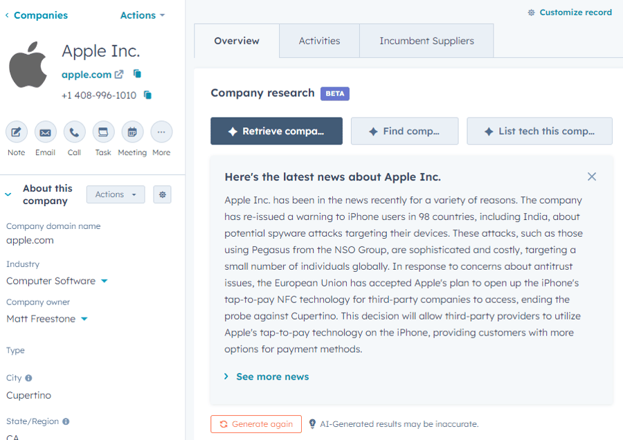
Task: Go back to Companies list
Action: [x=37, y=15]
